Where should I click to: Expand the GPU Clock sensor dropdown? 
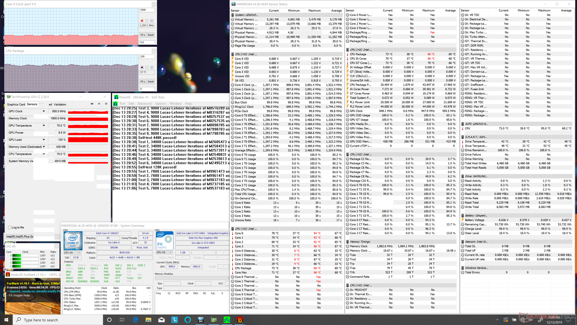tap(44, 111)
